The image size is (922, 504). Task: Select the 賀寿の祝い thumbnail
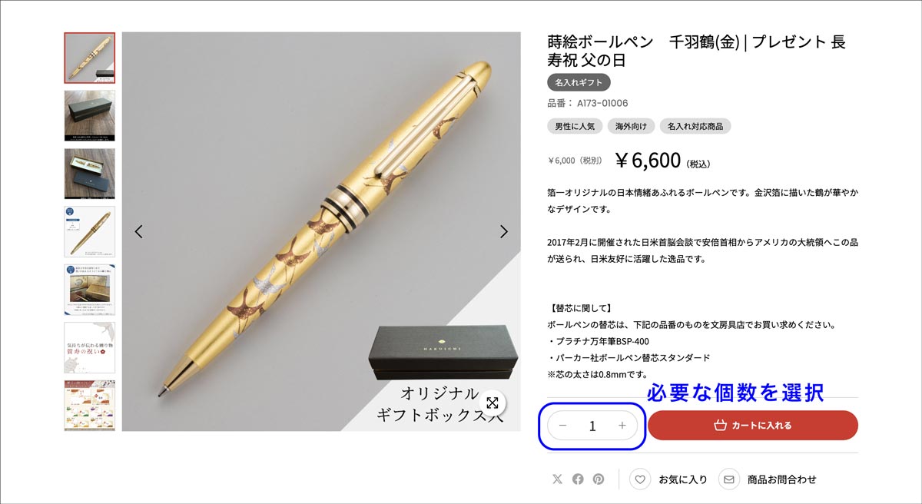(90, 347)
